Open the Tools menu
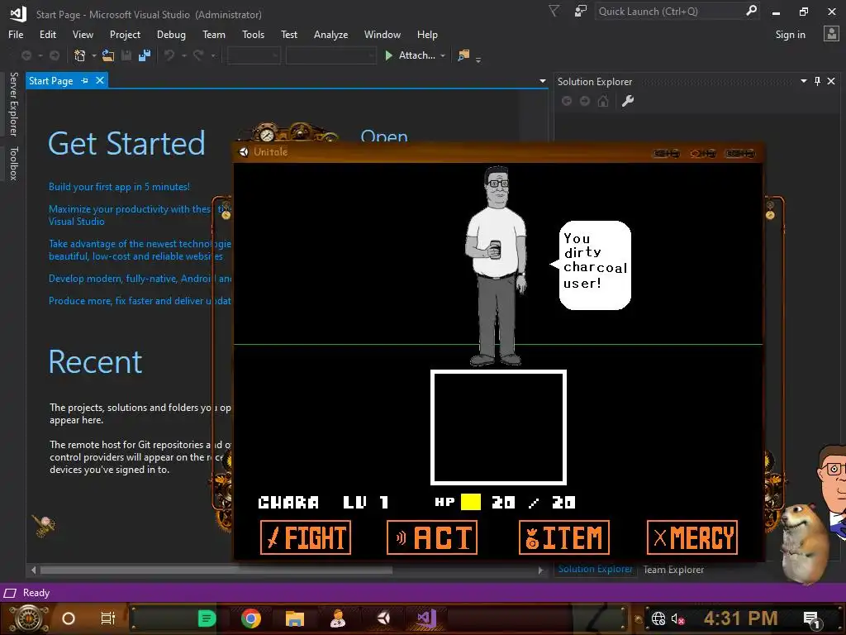 coord(253,35)
